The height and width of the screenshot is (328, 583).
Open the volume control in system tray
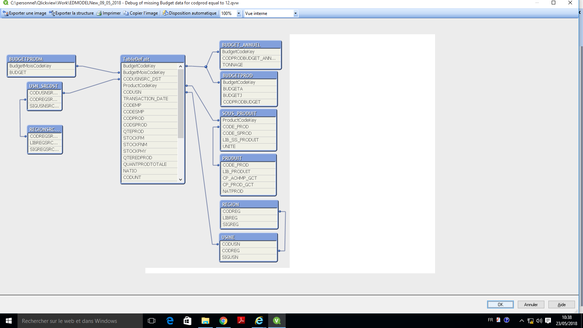coord(539,321)
